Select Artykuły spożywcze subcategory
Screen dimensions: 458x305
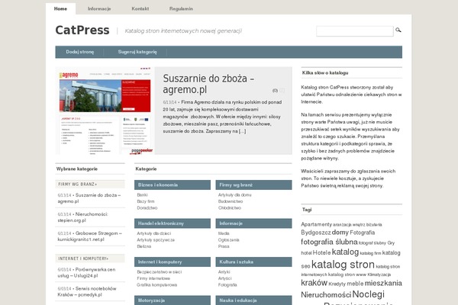(x=156, y=240)
